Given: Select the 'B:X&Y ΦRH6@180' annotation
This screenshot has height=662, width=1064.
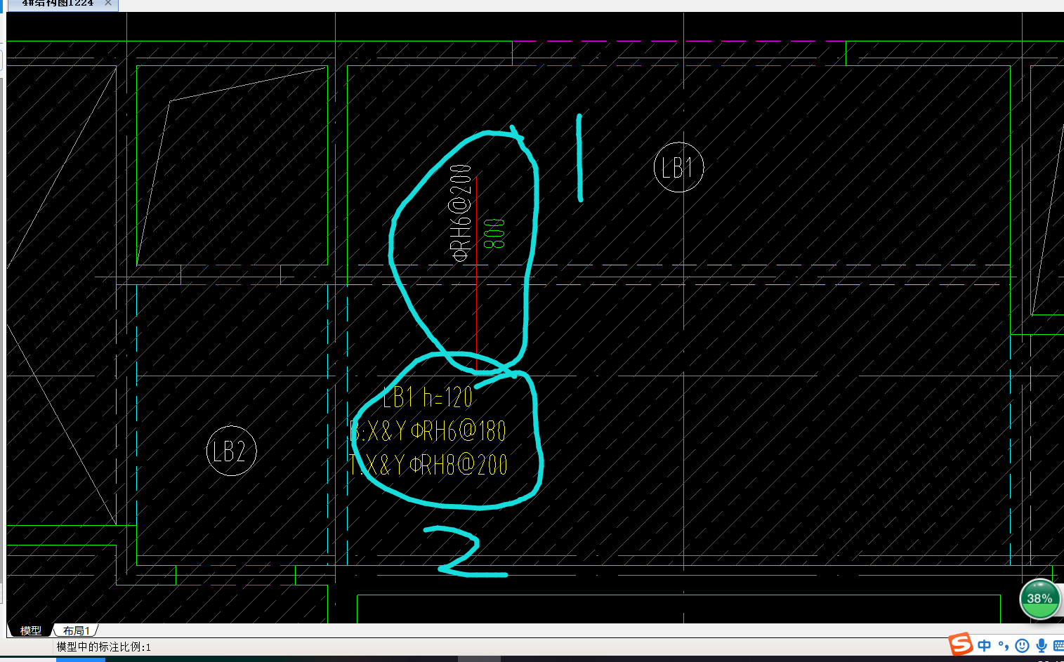Looking at the screenshot, I should point(428,430).
